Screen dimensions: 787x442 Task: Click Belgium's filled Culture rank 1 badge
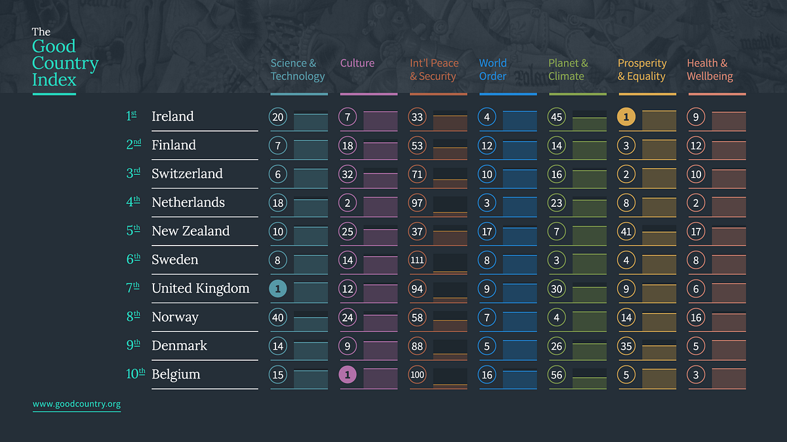348,375
